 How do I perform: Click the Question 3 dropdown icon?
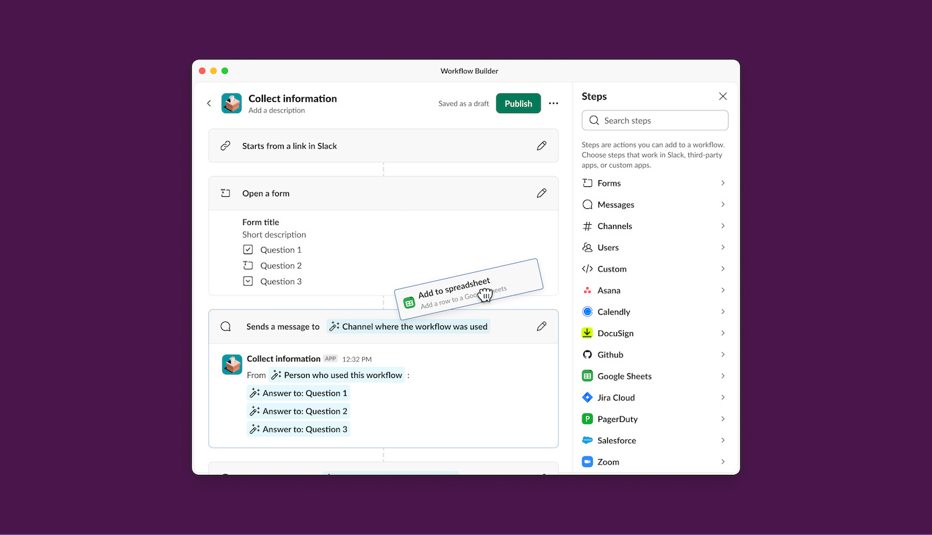tap(248, 281)
